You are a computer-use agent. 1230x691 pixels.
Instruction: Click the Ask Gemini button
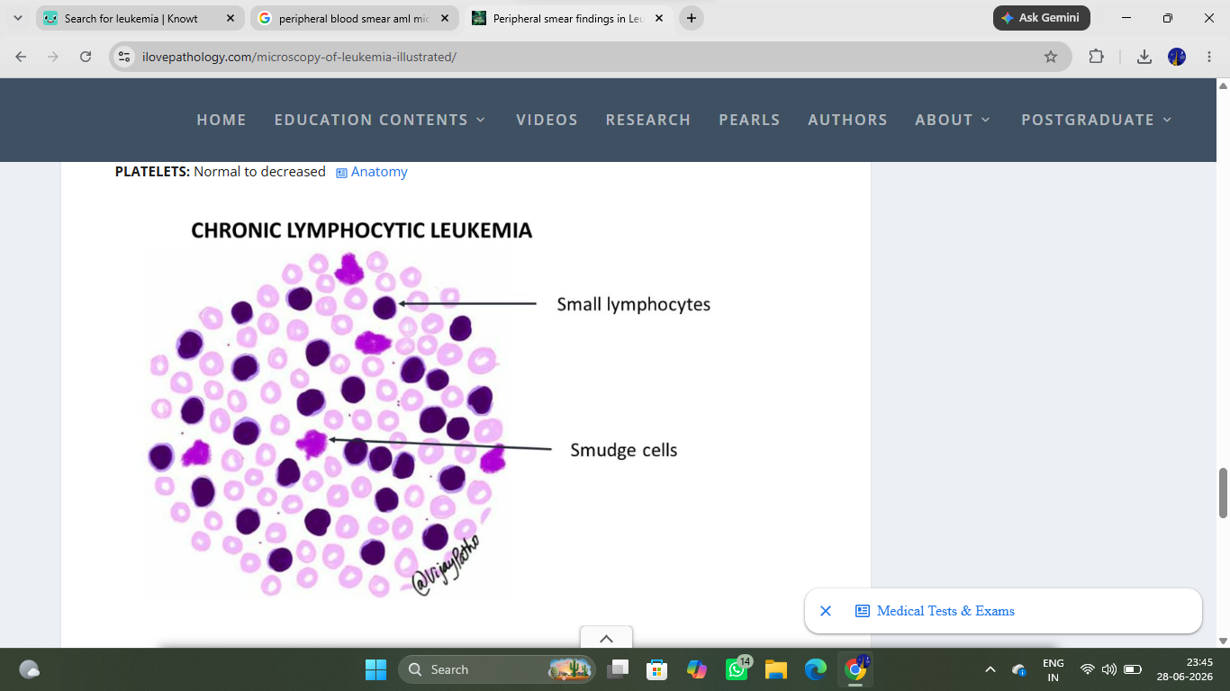coord(1042,18)
